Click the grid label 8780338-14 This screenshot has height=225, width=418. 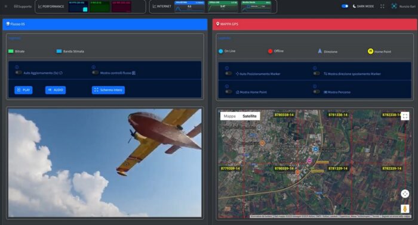coord(284,115)
